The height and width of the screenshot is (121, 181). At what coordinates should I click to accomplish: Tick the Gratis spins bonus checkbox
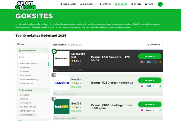click(18, 103)
